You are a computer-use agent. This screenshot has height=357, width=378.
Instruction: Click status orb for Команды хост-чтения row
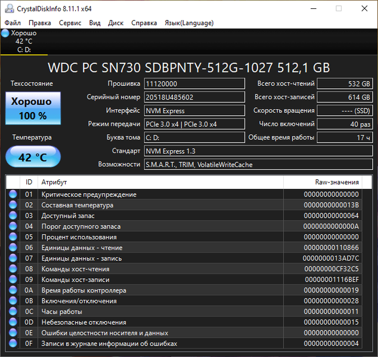click(x=13, y=269)
